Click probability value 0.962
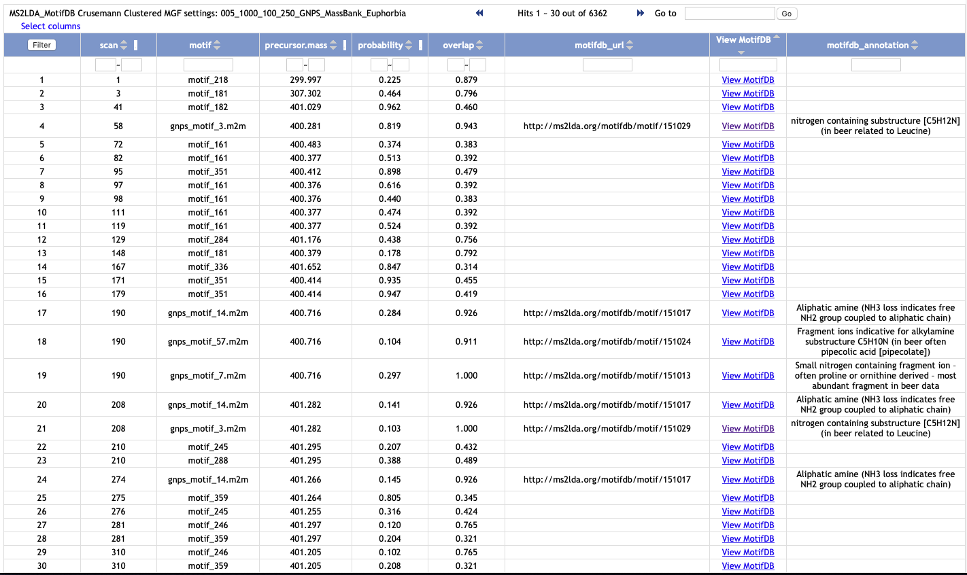967x575 pixels. (390, 107)
